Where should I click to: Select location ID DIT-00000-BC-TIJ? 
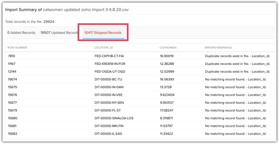[x=109, y=79]
